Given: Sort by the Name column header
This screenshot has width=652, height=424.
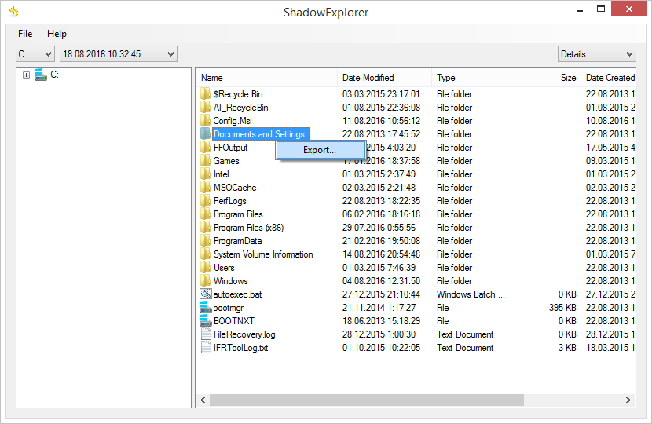Looking at the screenshot, I should click(x=266, y=78).
